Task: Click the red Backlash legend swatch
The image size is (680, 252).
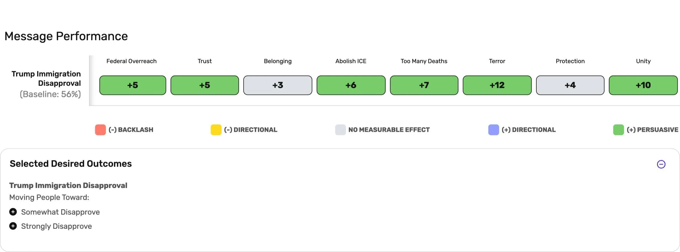Action: [x=100, y=130]
